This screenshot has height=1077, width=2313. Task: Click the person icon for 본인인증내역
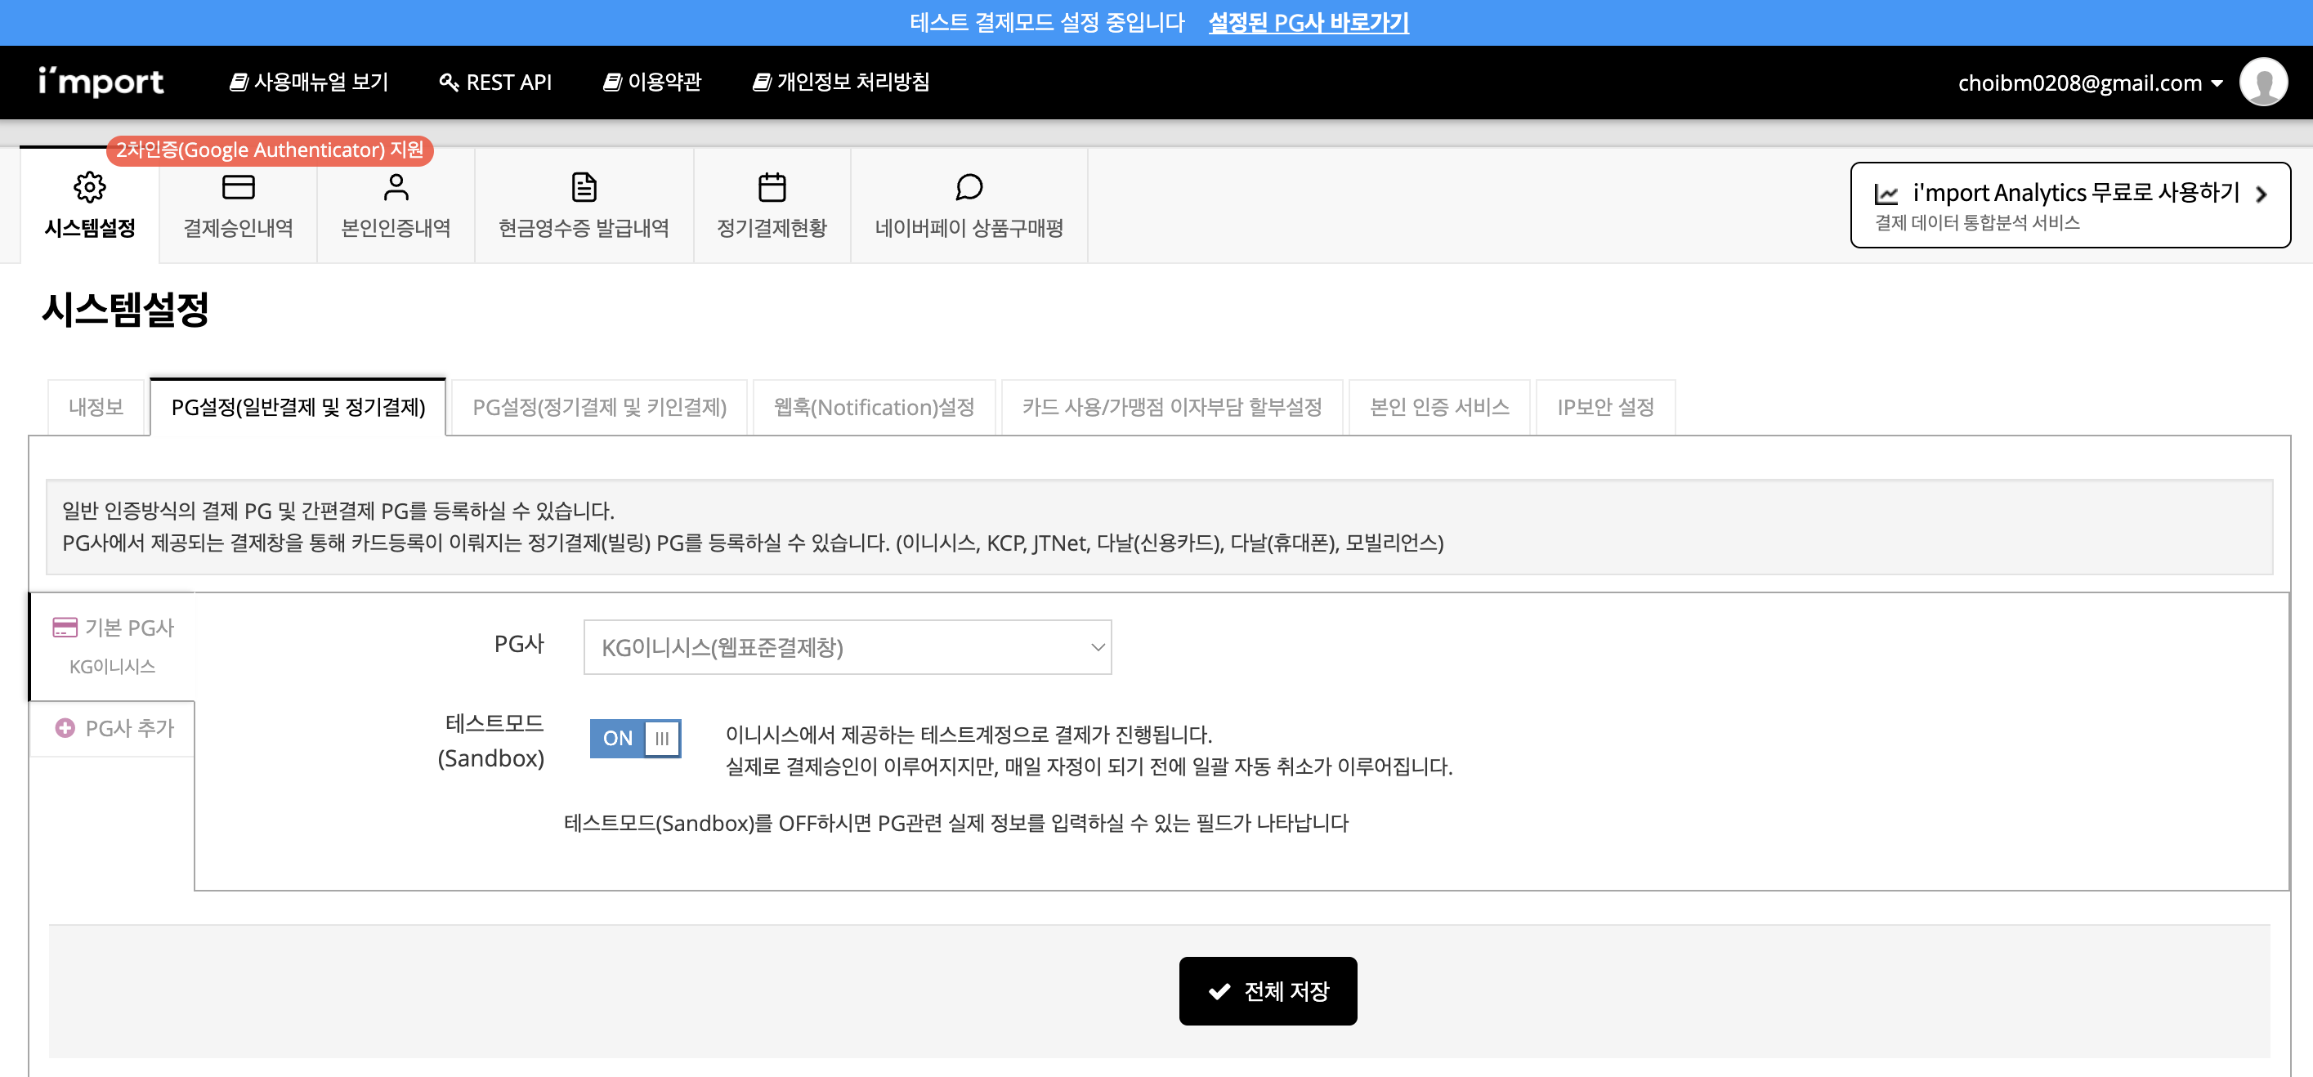(395, 188)
